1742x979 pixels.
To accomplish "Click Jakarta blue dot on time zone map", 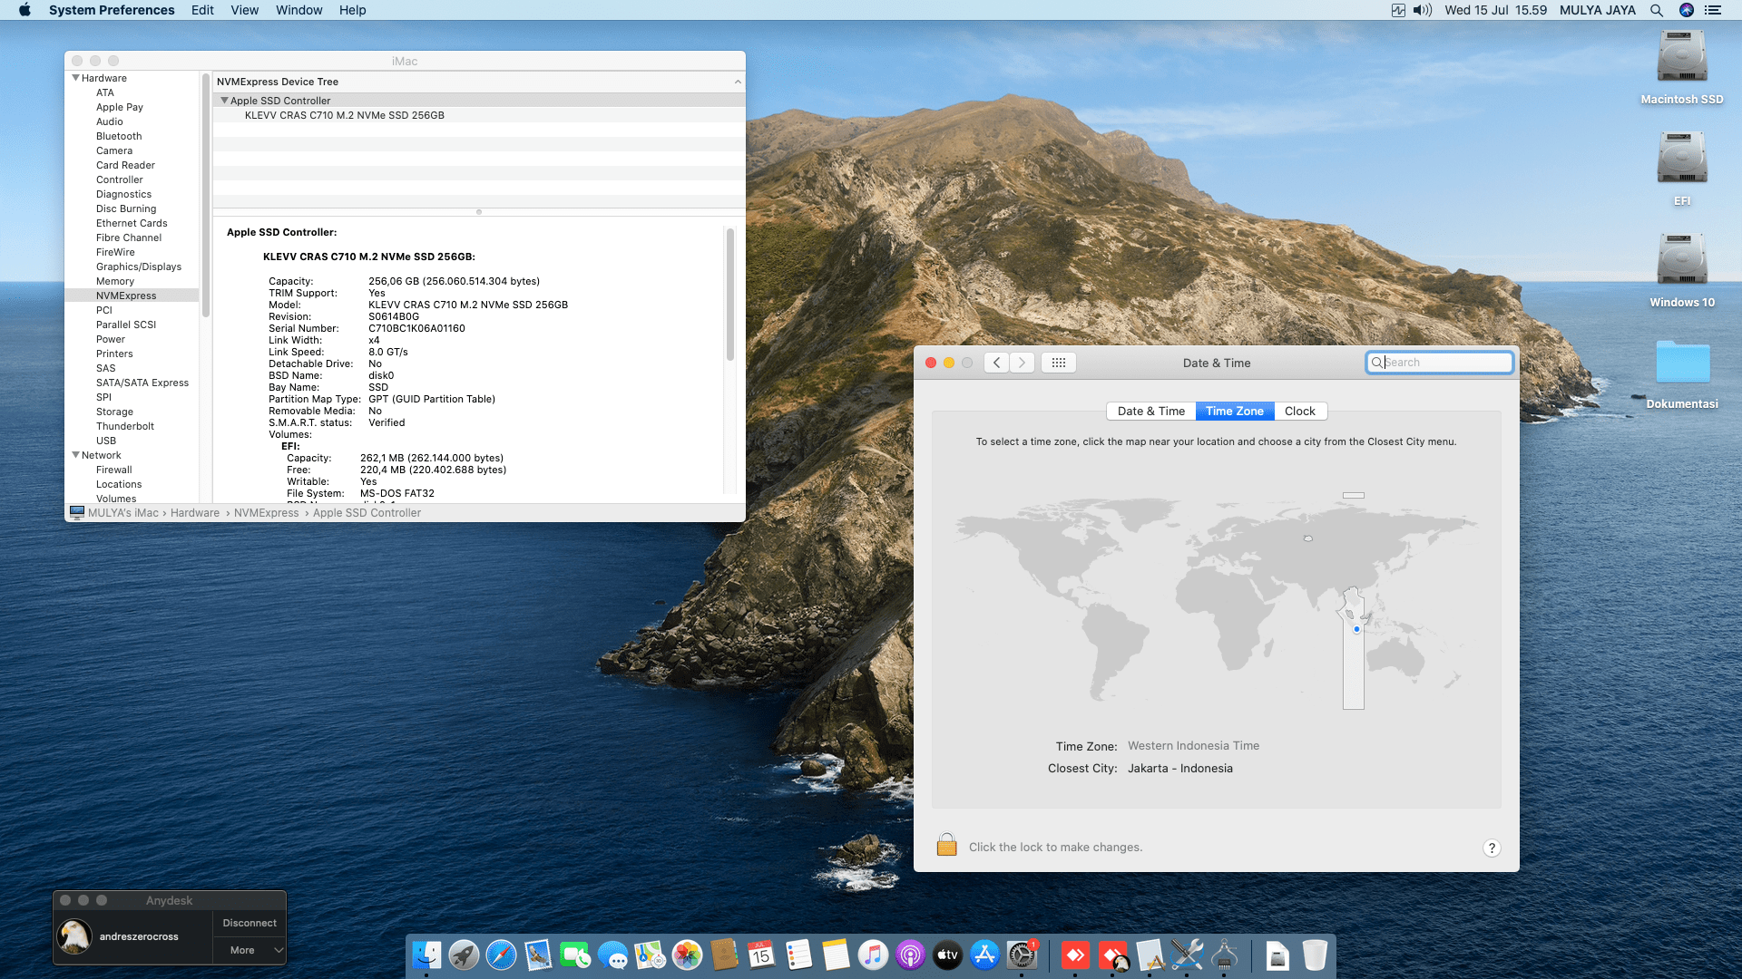I will tap(1356, 629).
